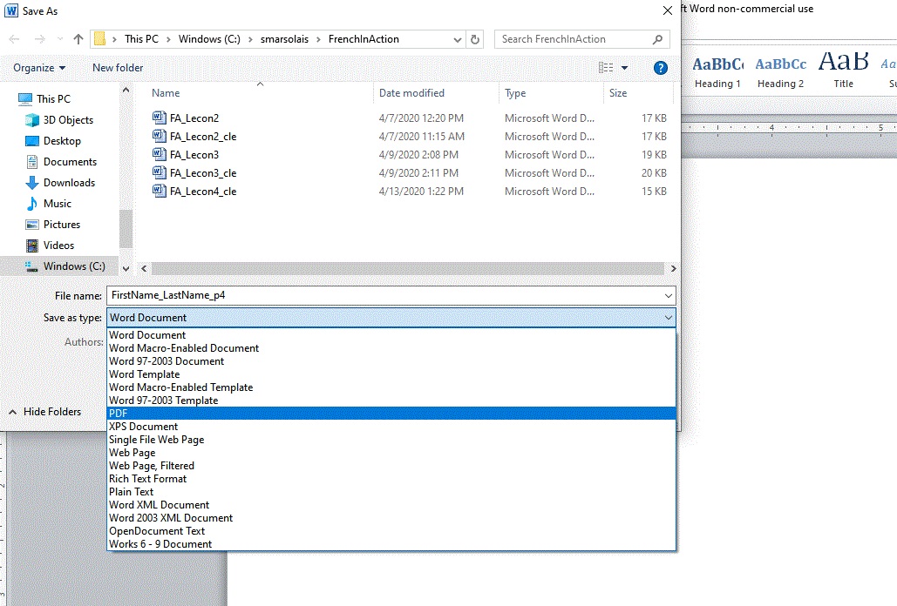Image resolution: width=897 pixels, height=606 pixels.
Task: Pick OpenDocument Text format
Action: pyautogui.click(x=391, y=530)
